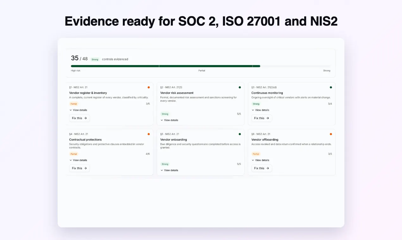This screenshot has width=402, height=240.
Task: Click the 35 / 48 controls count
Action: pos(79,58)
